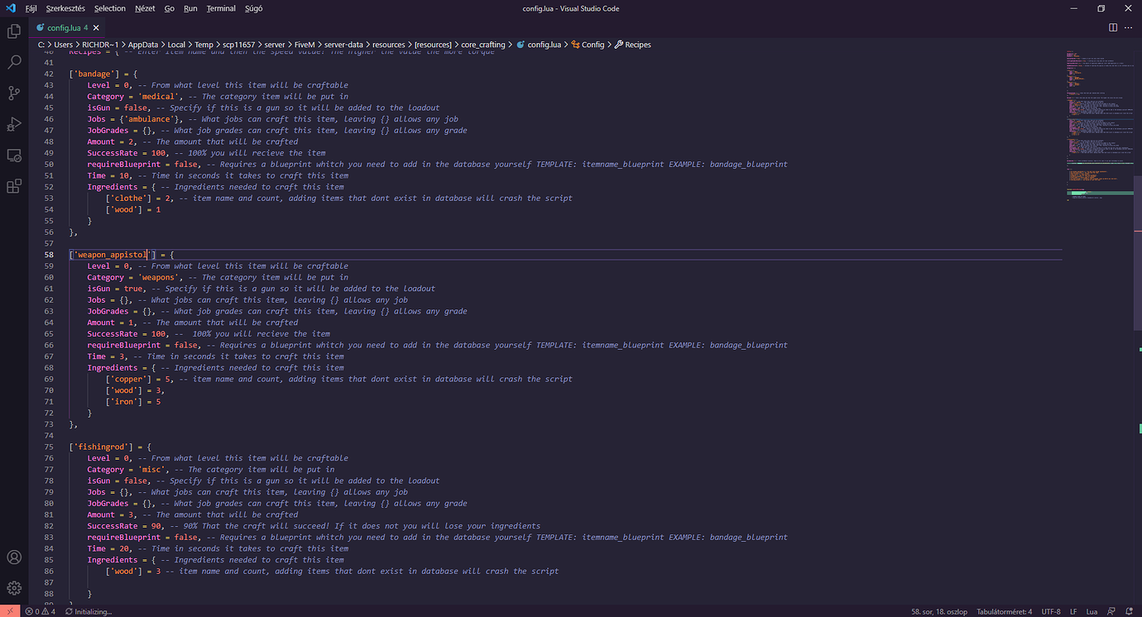Open the Run and Debug panel

(13, 124)
